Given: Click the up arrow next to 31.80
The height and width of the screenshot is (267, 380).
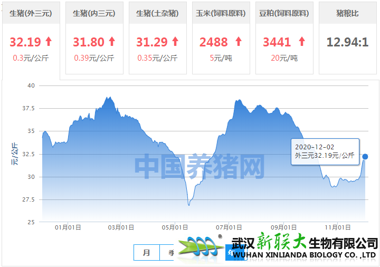Looking at the screenshot, I should pos(112,41).
